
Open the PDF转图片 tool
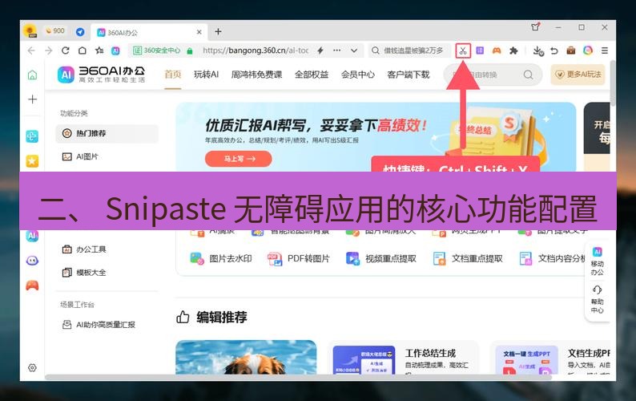(299, 258)
